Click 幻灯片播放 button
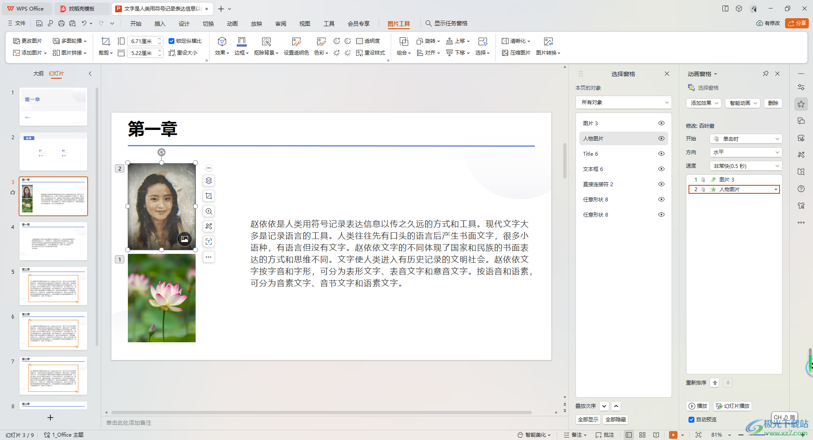This screenshot has height=440, width=813. (733, 406)
